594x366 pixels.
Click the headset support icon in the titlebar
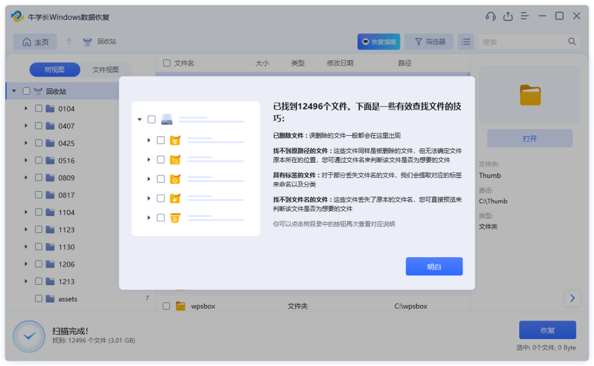[491, 16]
